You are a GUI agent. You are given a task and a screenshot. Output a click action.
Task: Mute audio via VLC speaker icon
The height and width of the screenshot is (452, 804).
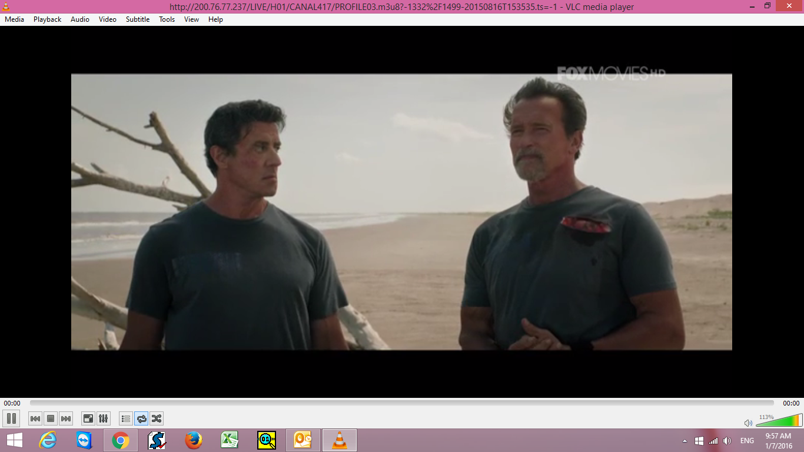[748, 423]
